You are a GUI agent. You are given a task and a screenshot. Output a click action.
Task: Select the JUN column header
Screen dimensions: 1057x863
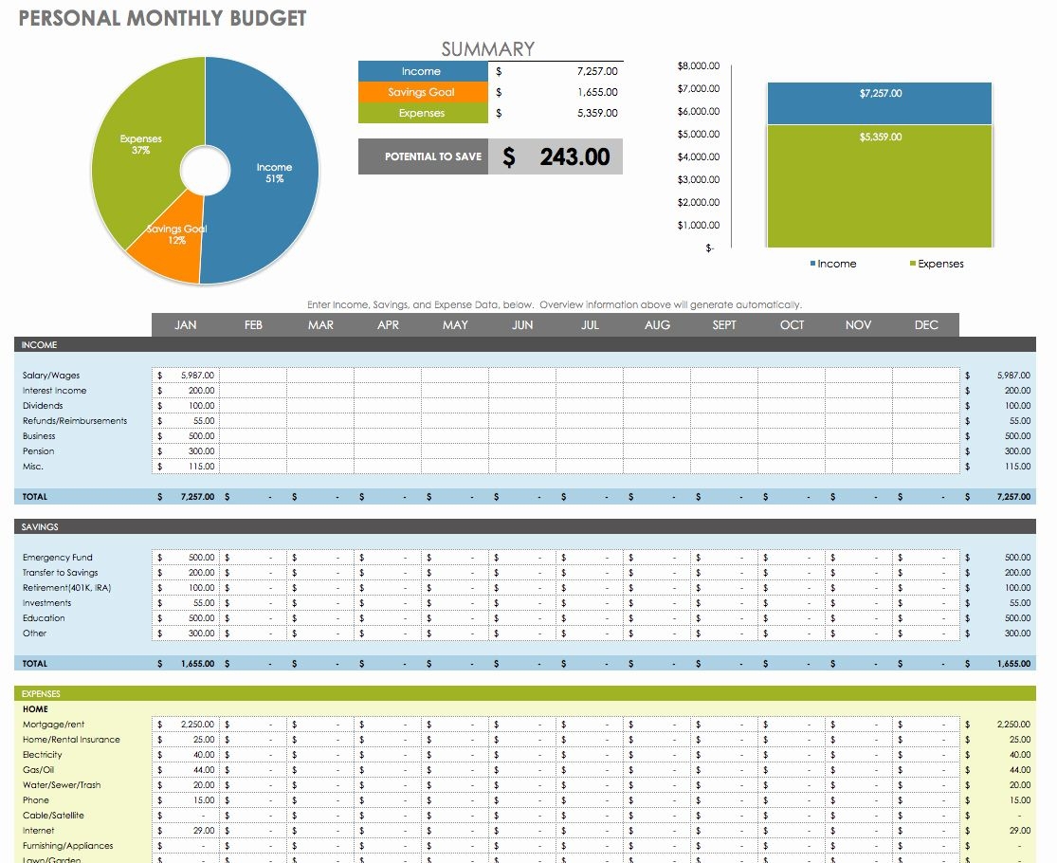[522, 325]
